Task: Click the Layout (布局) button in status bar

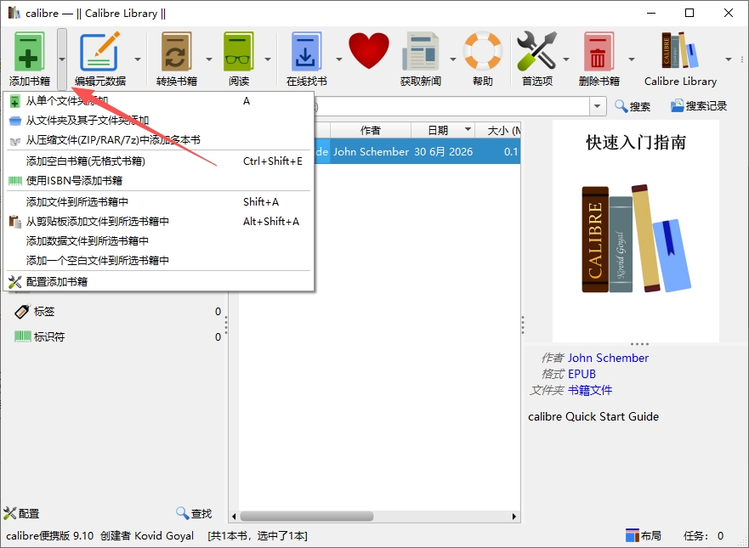Action: click(644, 535)
